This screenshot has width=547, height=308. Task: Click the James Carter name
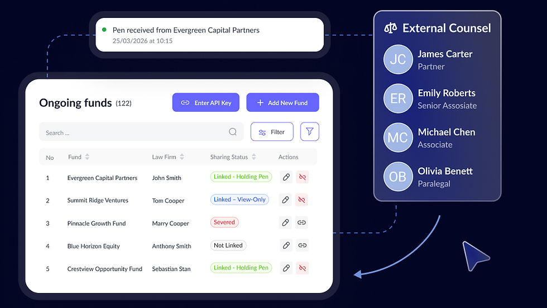445,54
